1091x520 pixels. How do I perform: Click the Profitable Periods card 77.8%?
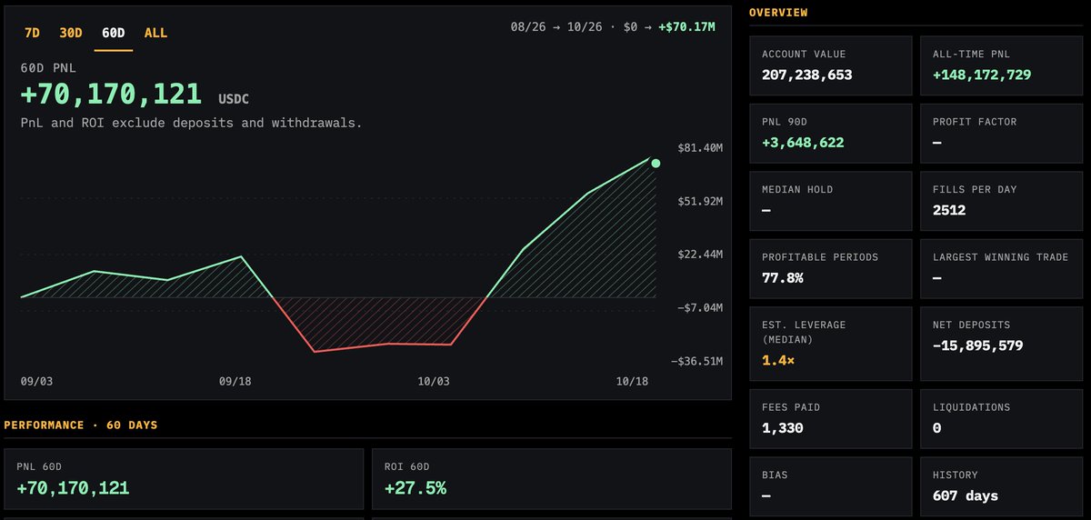[x=830, y=269]
